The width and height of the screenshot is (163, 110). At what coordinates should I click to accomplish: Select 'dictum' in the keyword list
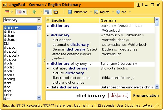(20, 36)
